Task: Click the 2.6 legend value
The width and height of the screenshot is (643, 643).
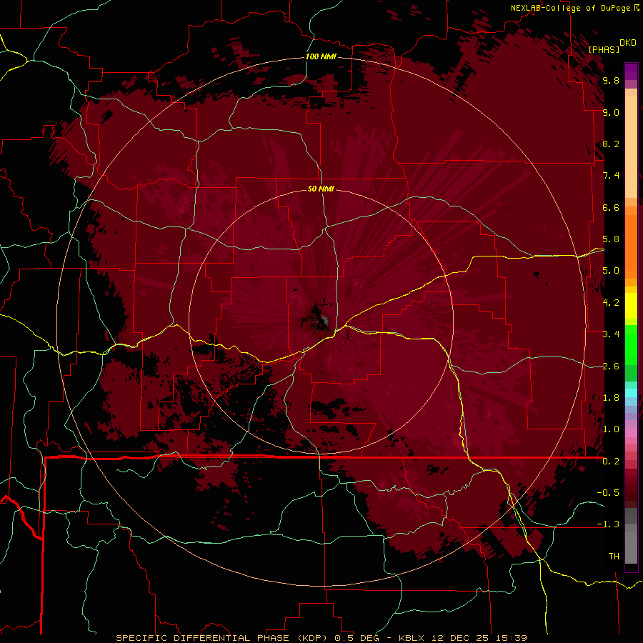Action: (611, 367)
